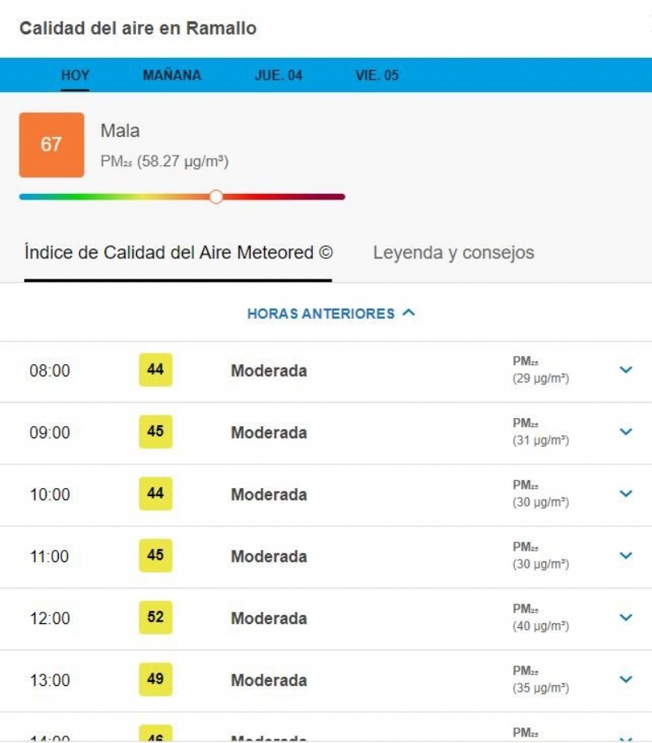Click the yellow 52 index badge

pyautogui.click(x=156, y=617)
